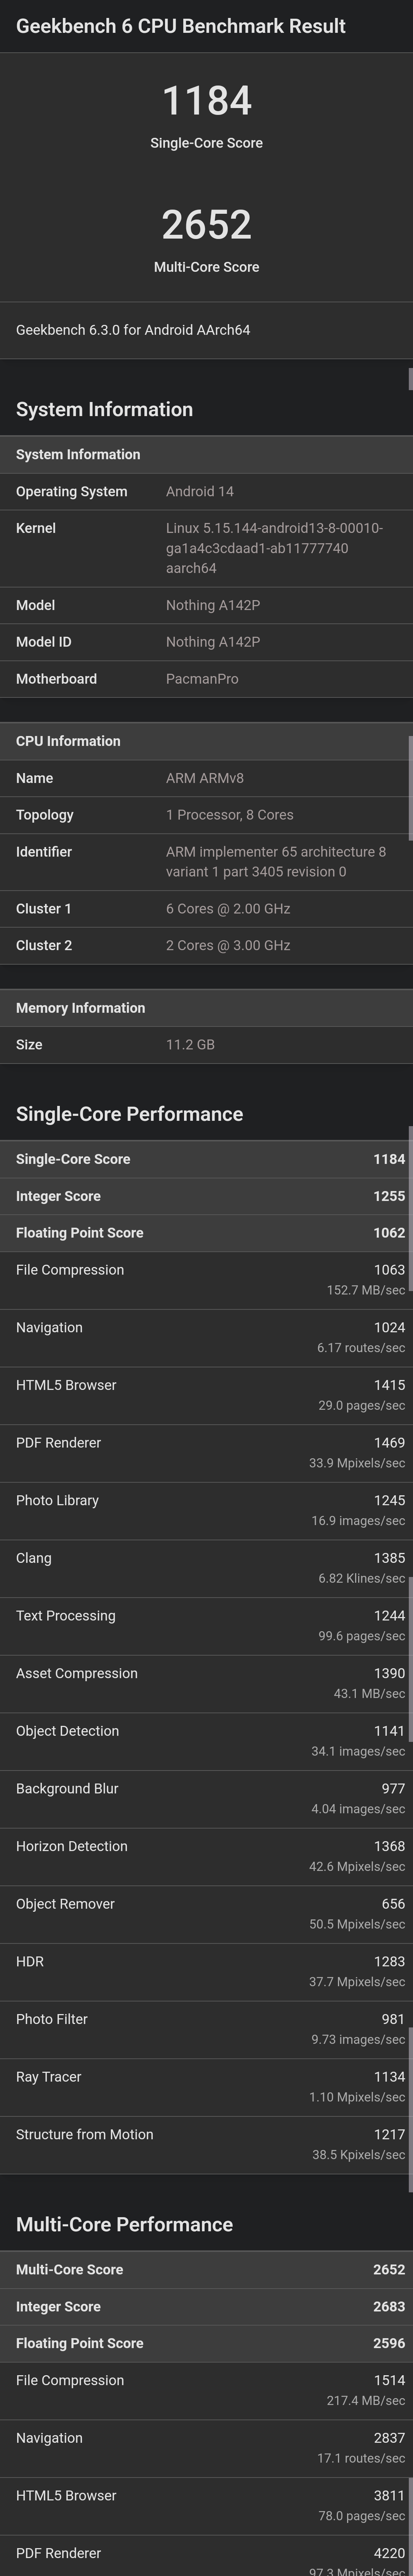The width and height of the screenshot is (413, 2576).
Task: Click the 2652 multi-core score number
Action: click(206, 224)
